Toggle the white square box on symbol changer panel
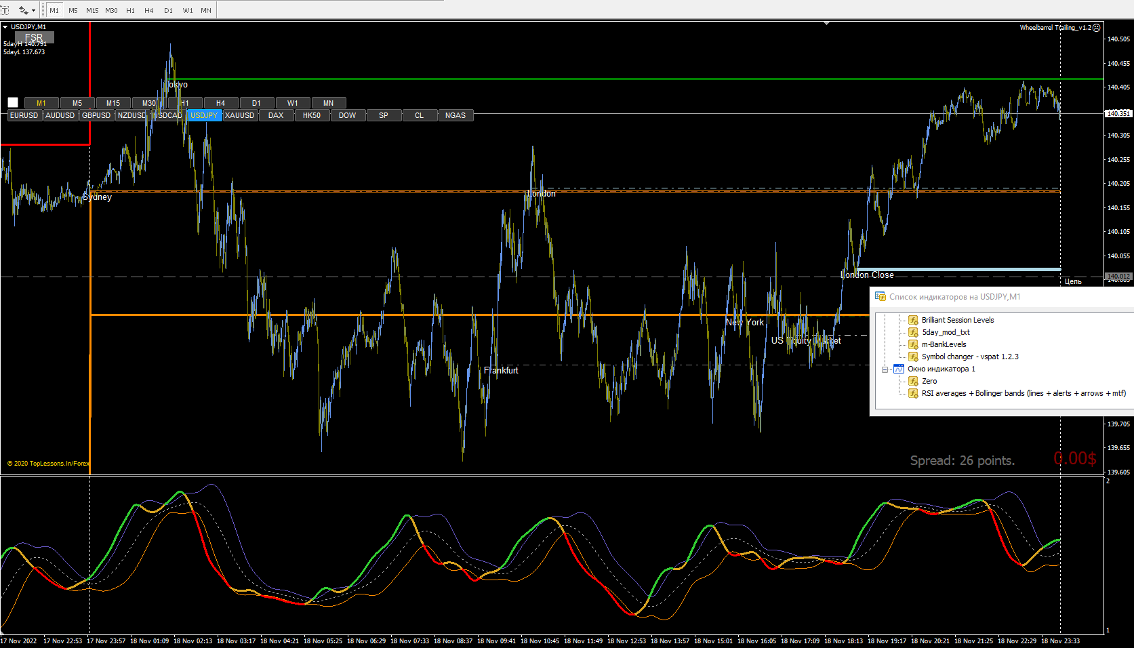This screenshot has width=1134, height=648. [x=13, y=102]
